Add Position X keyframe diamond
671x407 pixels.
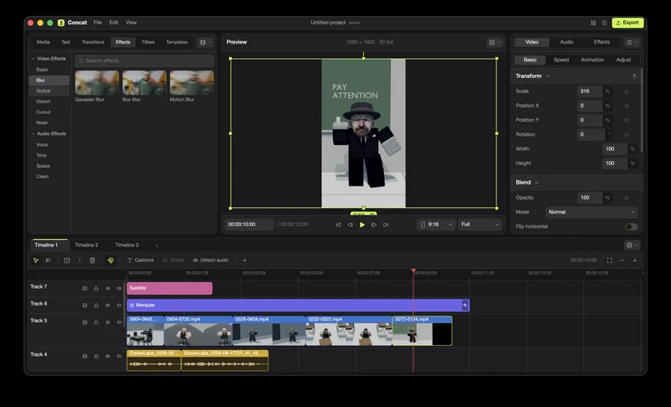(x=627, y=106)
